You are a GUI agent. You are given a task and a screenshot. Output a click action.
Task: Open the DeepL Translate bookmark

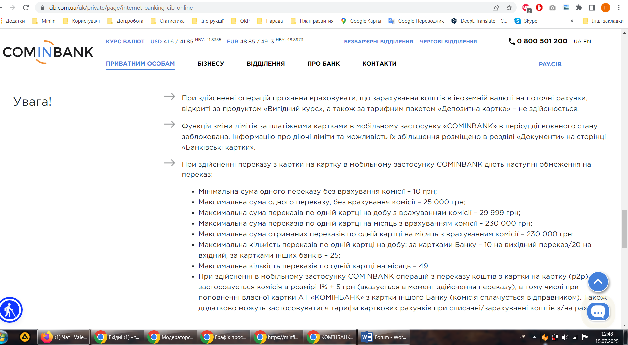(x=479, y=21)
